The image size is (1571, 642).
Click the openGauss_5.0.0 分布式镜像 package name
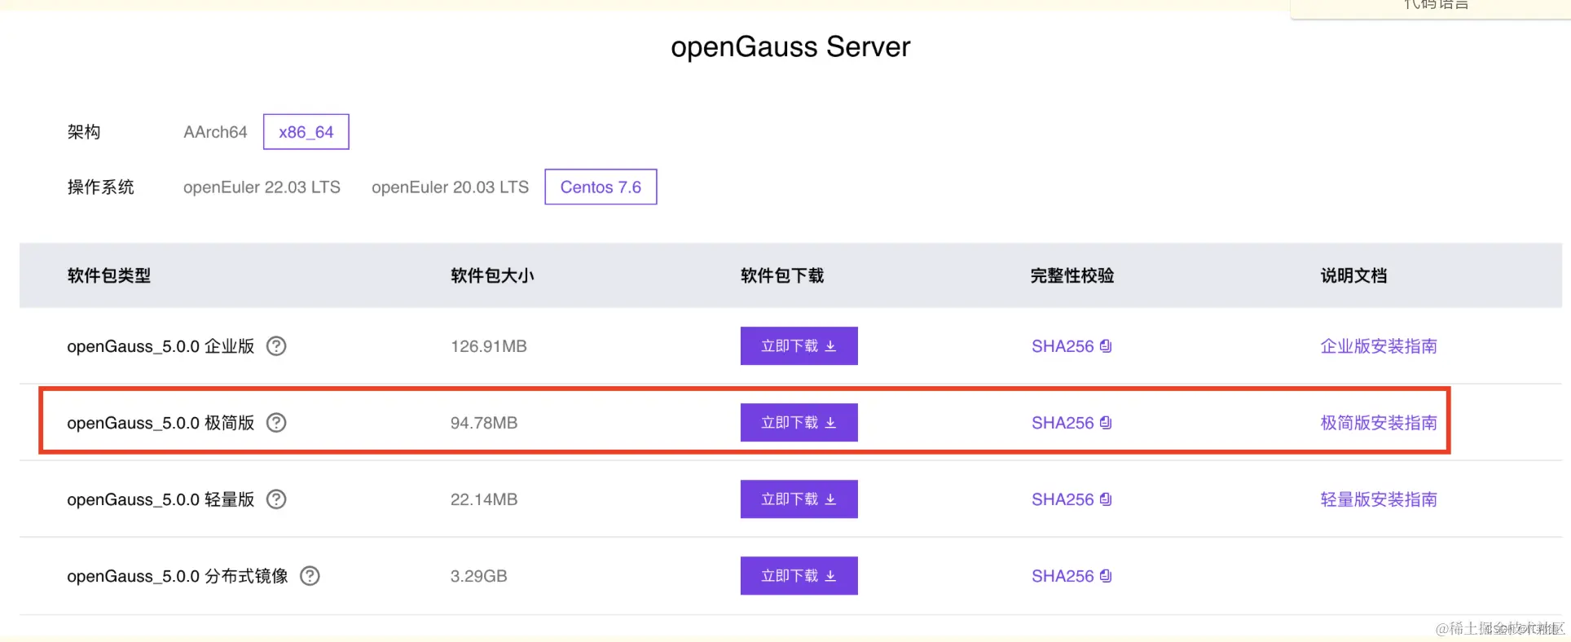(x=178, y=576)
